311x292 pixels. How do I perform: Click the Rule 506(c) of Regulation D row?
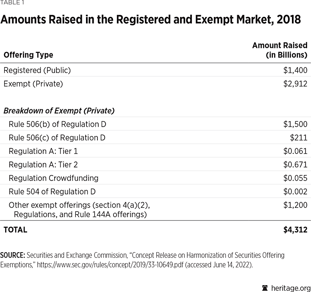pos(57,137)
